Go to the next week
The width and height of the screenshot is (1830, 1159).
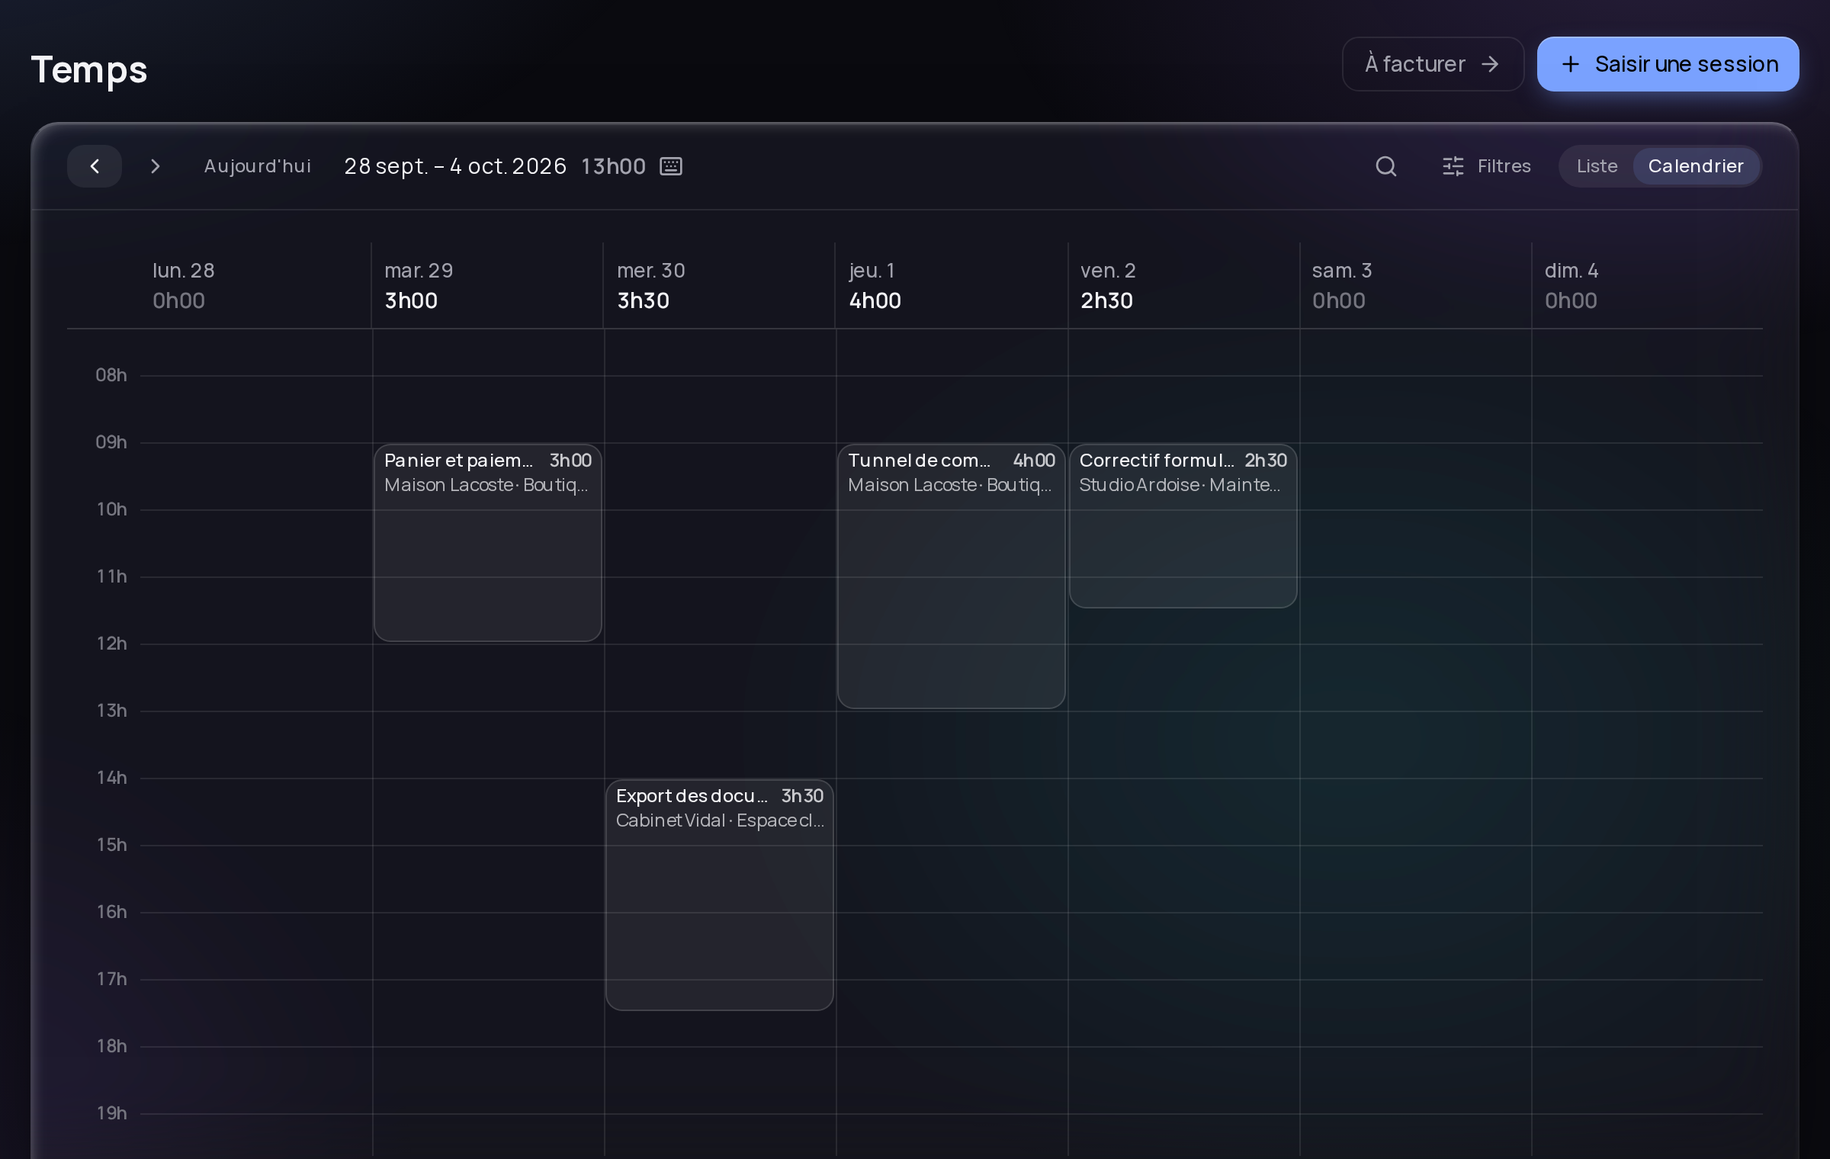click(x=155, y=166)
